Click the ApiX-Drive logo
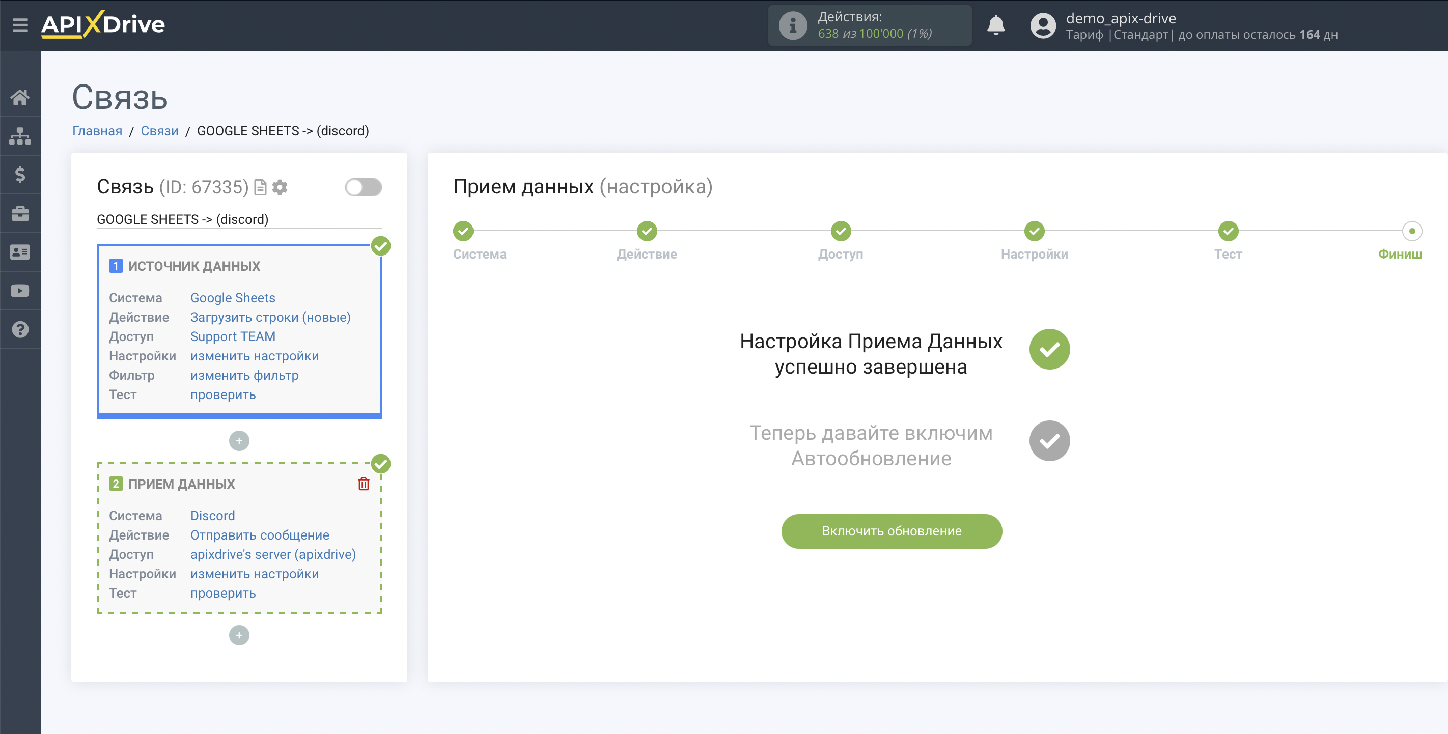This screenshot has height=734, width=1448. point(103,25)
